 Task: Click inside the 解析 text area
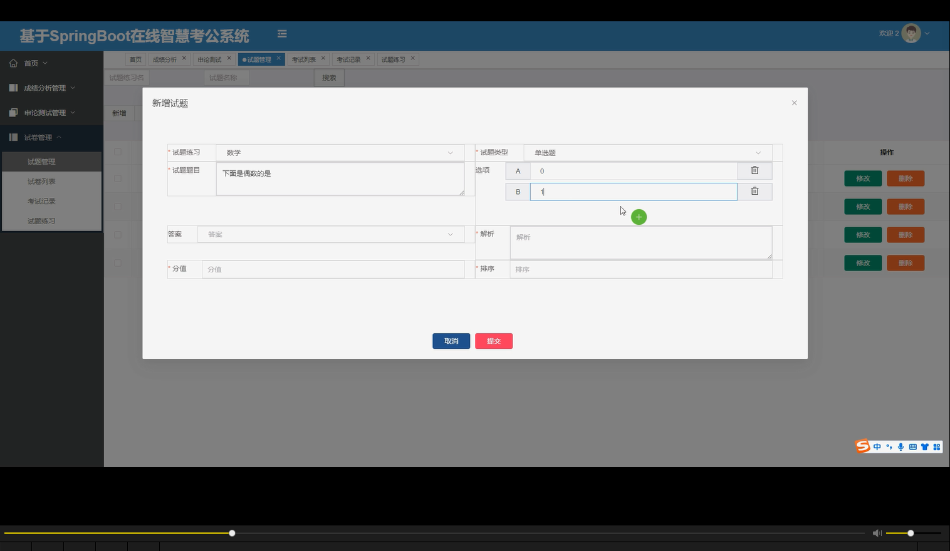point(640,243)
